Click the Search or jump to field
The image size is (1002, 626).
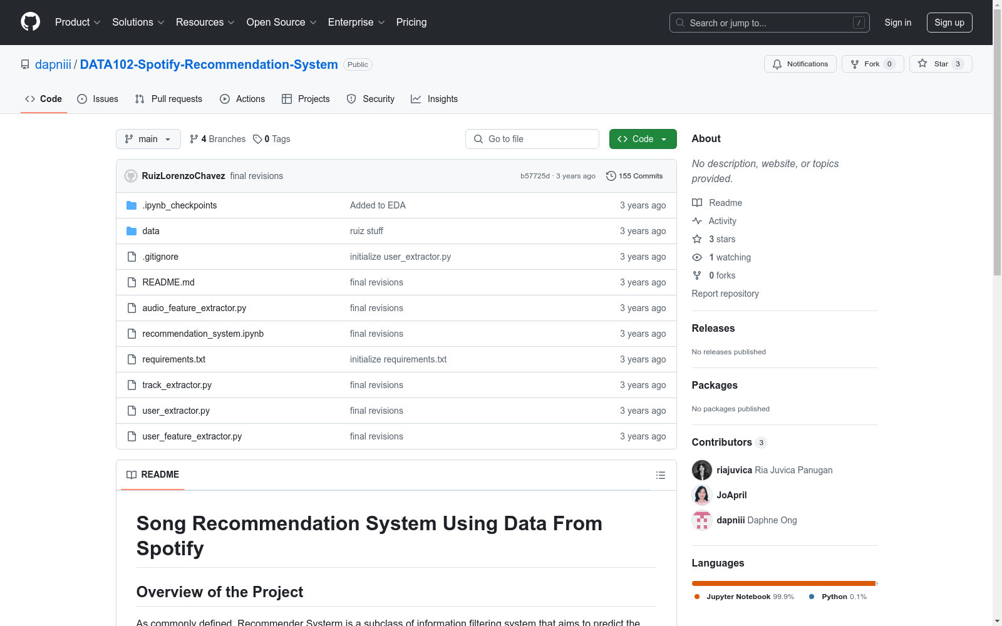pyautogui.click(x=770, y=23)
